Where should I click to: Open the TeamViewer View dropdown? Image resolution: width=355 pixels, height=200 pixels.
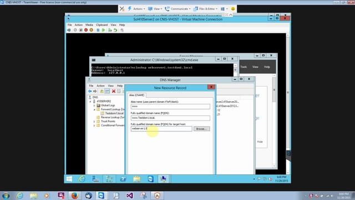point(155,9)
